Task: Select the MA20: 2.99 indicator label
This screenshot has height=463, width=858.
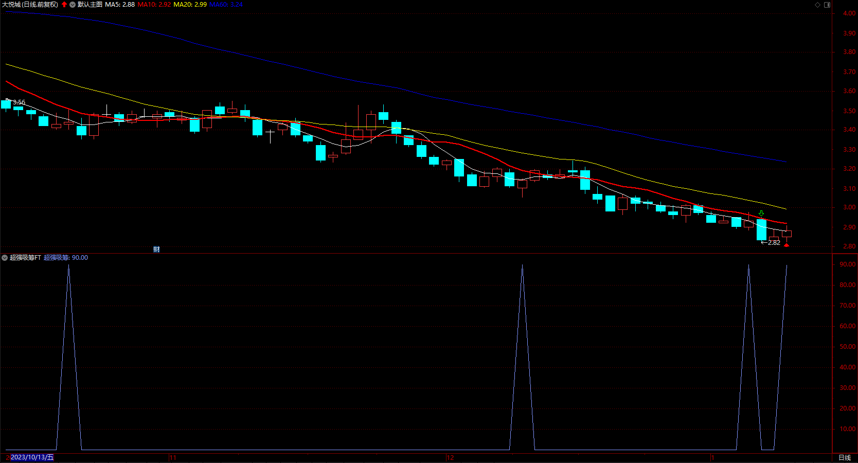Action: coord(190,5)
